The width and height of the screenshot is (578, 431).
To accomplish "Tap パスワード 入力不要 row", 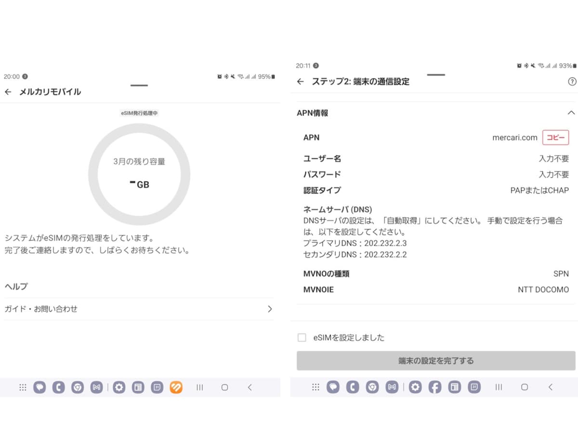I will tap(436, 174).
